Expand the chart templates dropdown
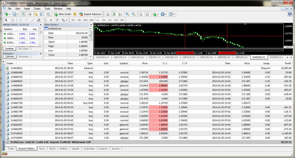This screenshot has width=295, height=158. (172, 14)
